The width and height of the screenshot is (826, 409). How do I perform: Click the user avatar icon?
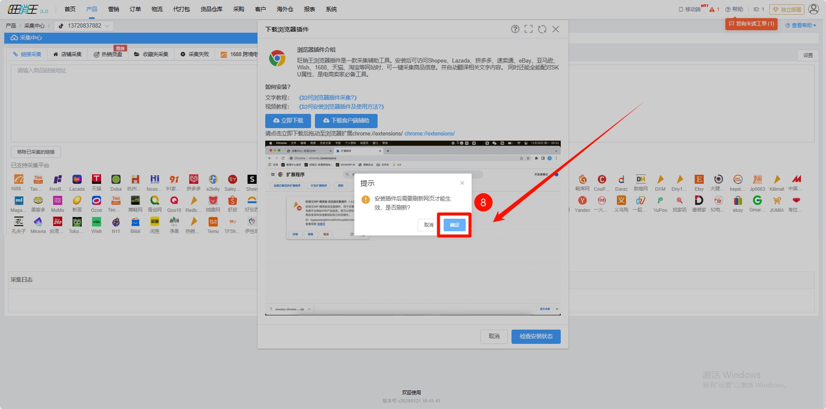pos(813,9)
